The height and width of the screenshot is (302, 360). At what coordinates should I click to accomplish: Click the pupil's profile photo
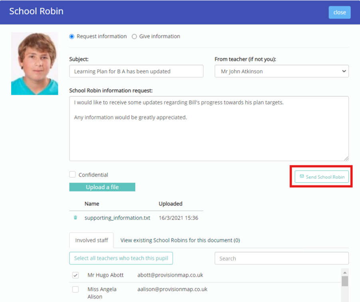pyautogui.click(x=35, y=63)
